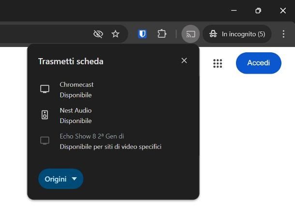Open the Extensions puzzle-piece menu
The width and height of the screenshot is (295, 217).
(x=162, y=34)
